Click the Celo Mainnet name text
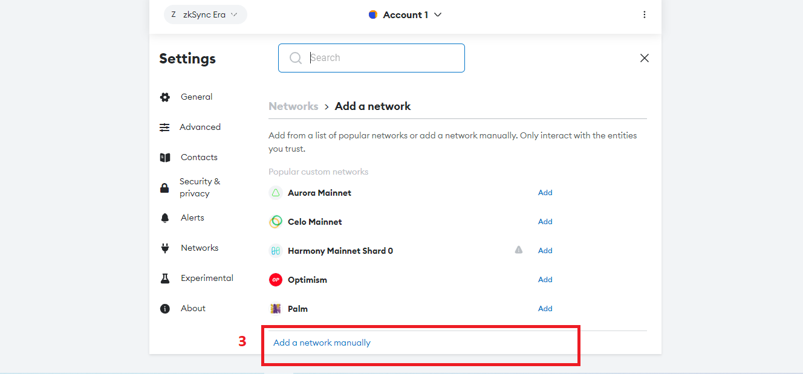This screenshot has width=803, height=374. (x=315, y=222)
